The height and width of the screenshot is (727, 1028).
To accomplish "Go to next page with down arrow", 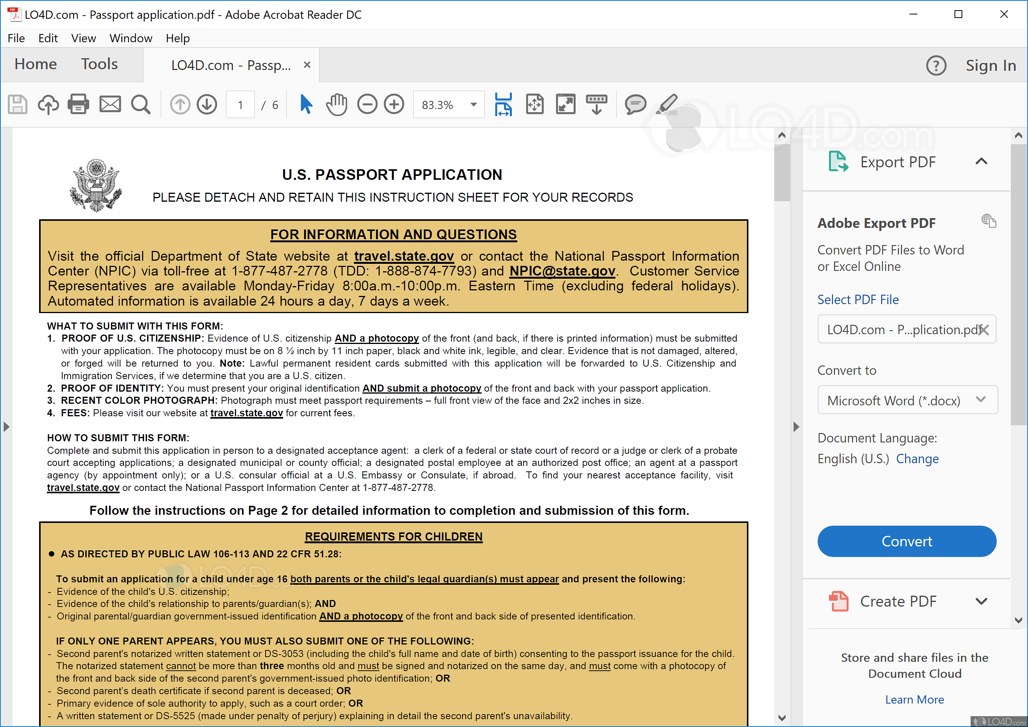I will (207, 105).
